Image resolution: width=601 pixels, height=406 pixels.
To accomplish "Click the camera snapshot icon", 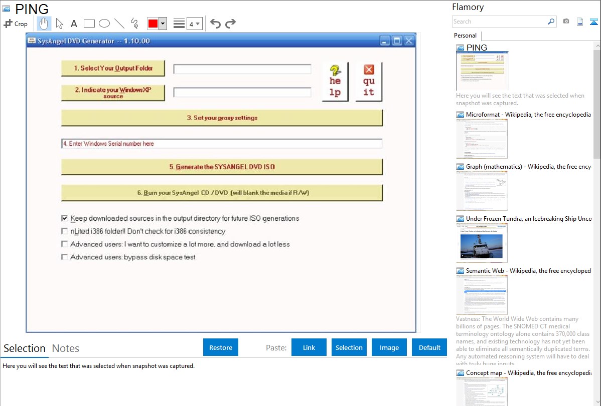I will [x=566, y=22].
